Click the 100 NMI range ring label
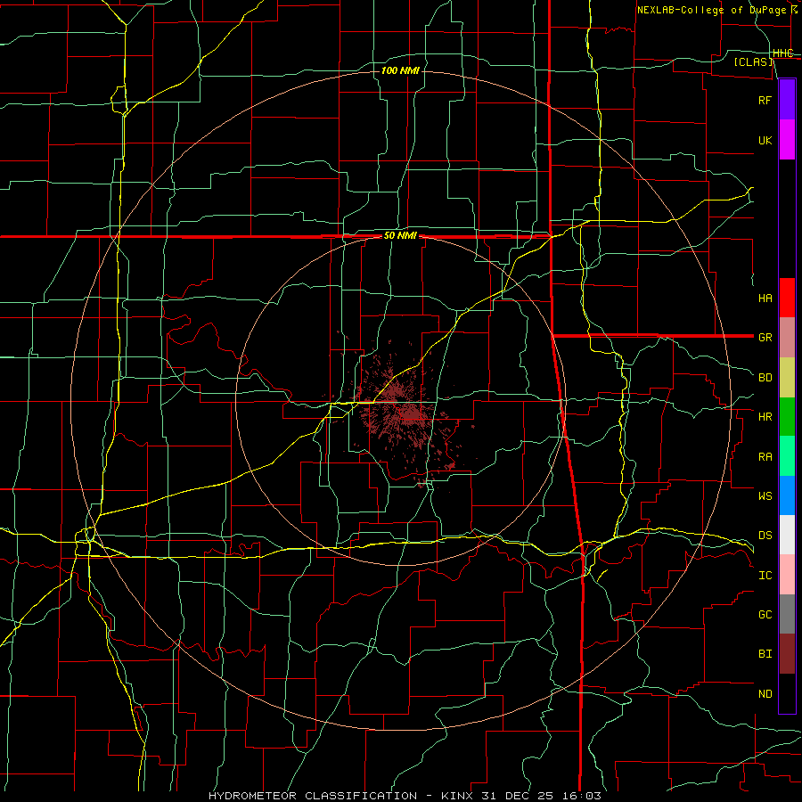Viewport: 802px width, 802px height. click(400, 70)
